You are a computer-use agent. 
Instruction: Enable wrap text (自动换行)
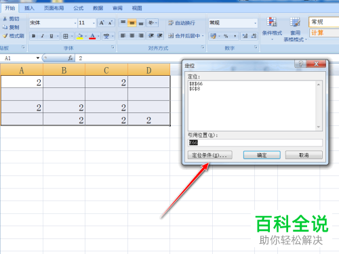click(182, 23)
